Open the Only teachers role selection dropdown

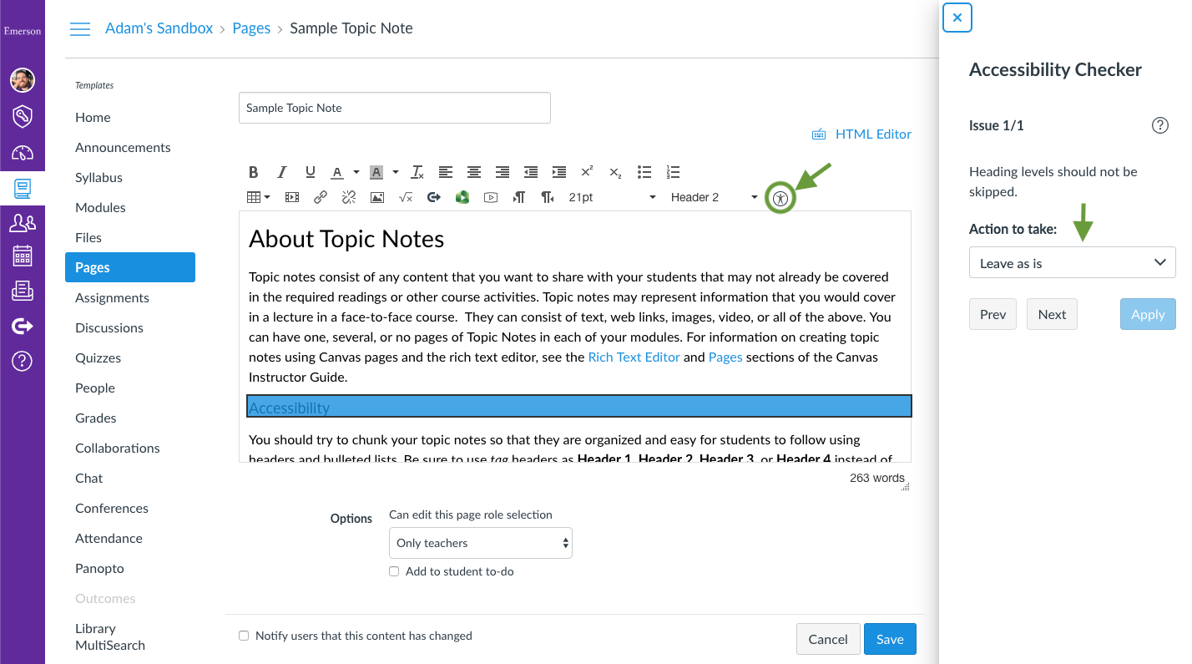(x=481, y=543)
